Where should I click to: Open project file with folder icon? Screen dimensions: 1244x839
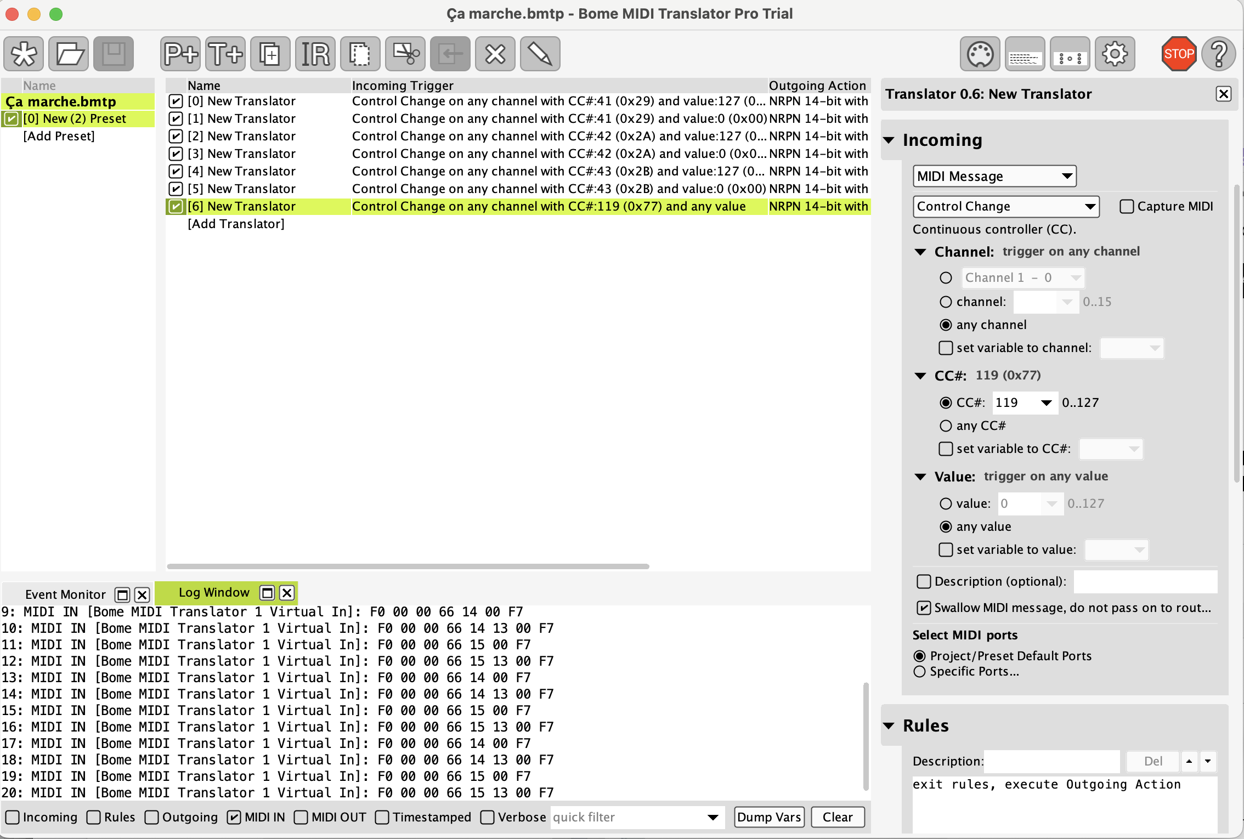[x=69, y=54]
